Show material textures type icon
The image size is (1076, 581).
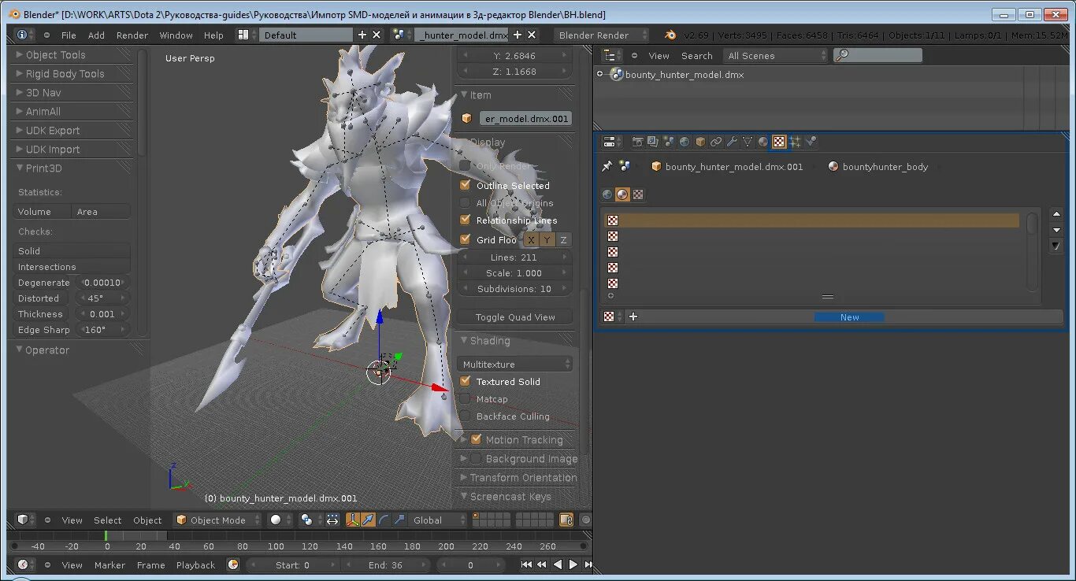(x=622, y=194)
